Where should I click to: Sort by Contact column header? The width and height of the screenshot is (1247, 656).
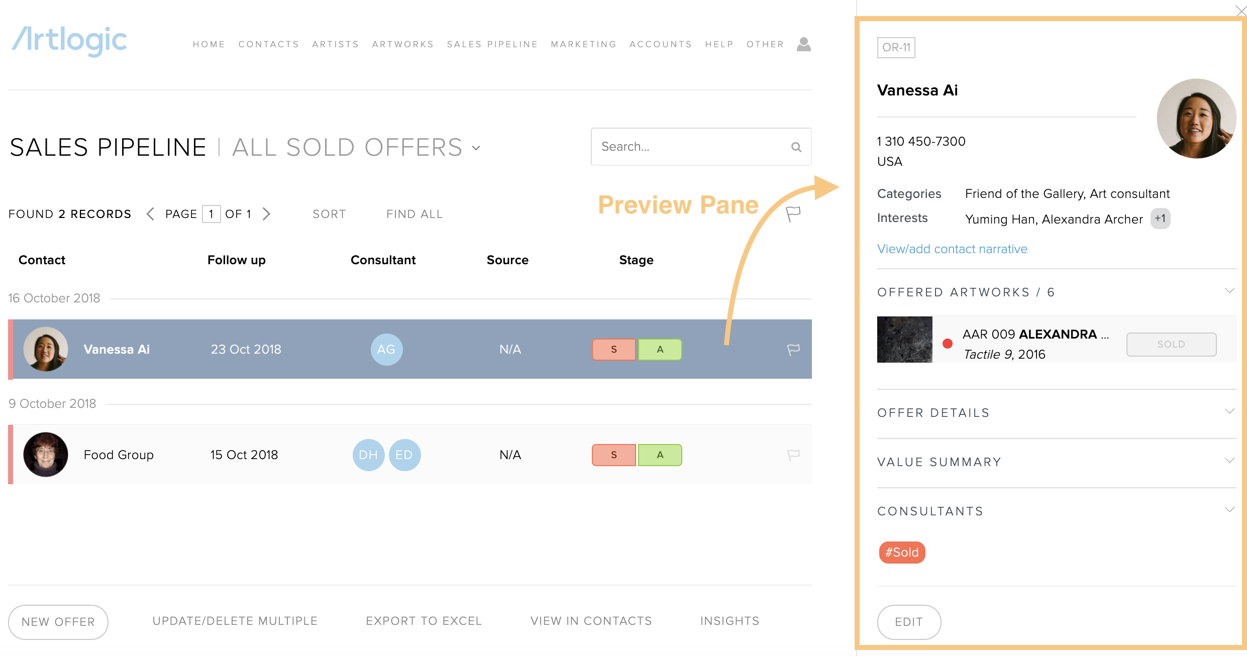[42, 260]
